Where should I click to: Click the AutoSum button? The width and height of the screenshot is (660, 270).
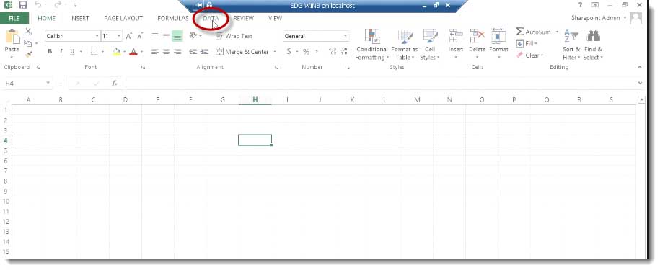533,32
